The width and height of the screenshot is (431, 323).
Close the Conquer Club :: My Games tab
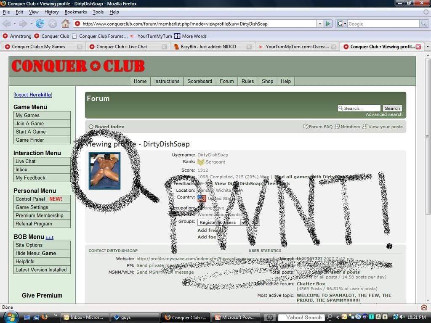pyautogui.click(x=80, y=47)
